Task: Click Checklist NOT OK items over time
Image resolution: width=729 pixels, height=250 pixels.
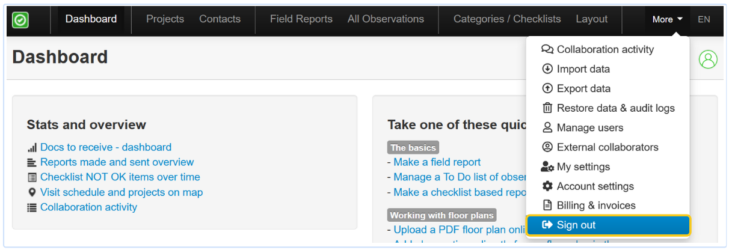Action: [120, 177]
